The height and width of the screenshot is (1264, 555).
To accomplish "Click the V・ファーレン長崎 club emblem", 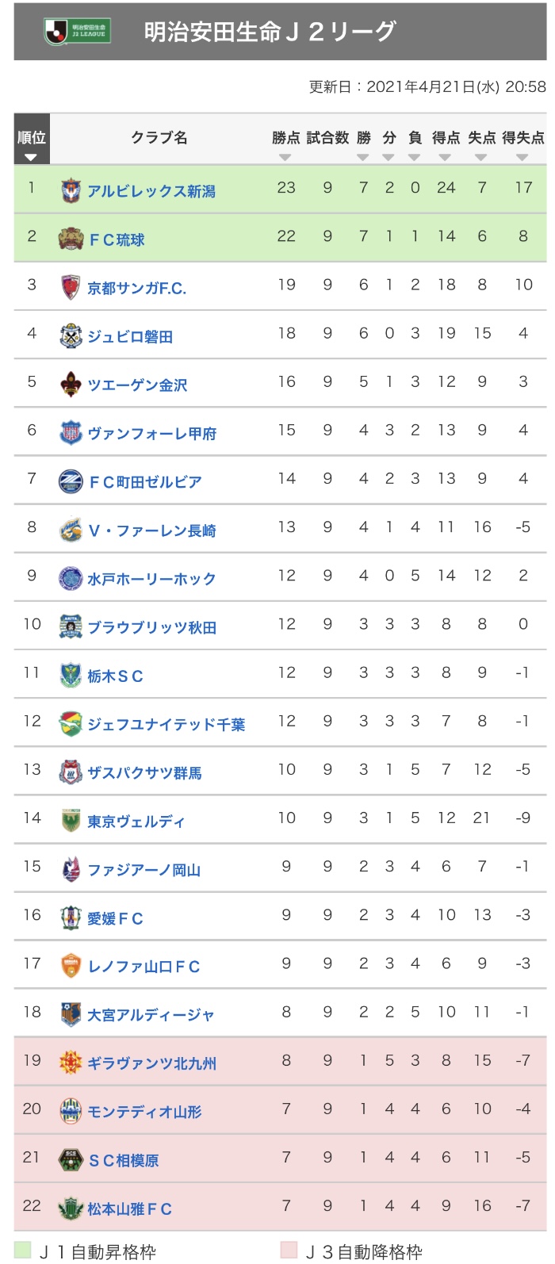I will (x=71, y=530).
